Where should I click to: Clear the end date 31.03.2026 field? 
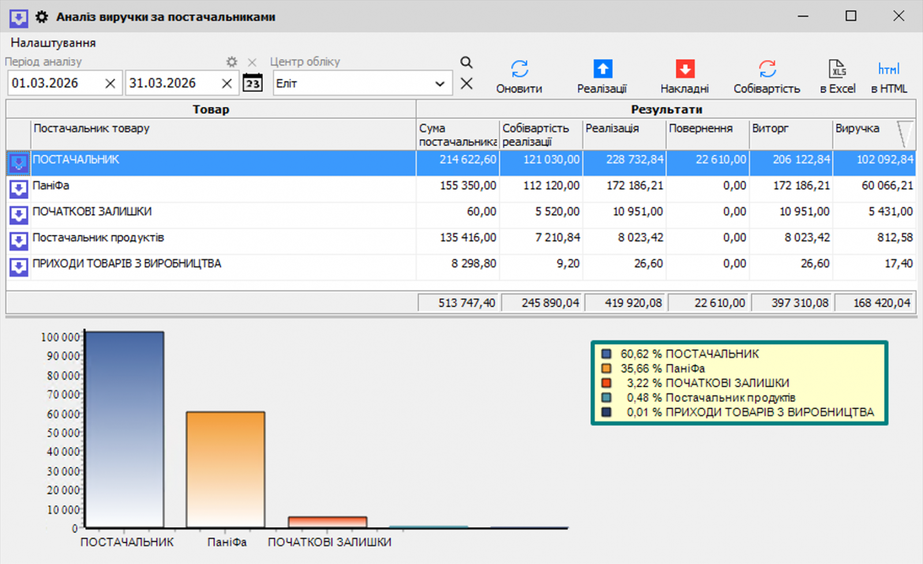[227, 84]
